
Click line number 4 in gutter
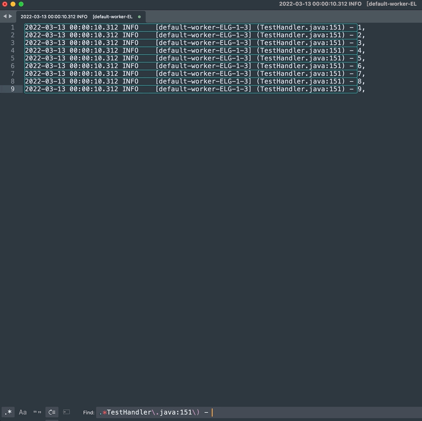click(13, 50)
